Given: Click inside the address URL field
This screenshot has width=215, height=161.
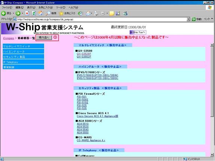Looking at the screenshot, I should pos(102,19).
